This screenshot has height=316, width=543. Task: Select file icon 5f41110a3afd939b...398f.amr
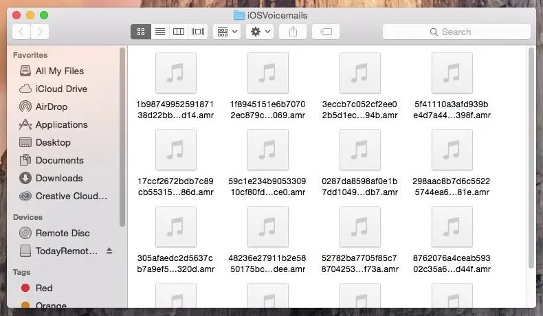click(452, 73)
